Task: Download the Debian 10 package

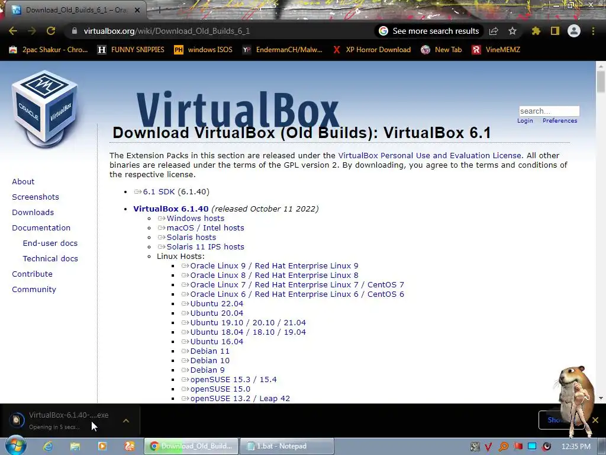Action: pos(205,361)
